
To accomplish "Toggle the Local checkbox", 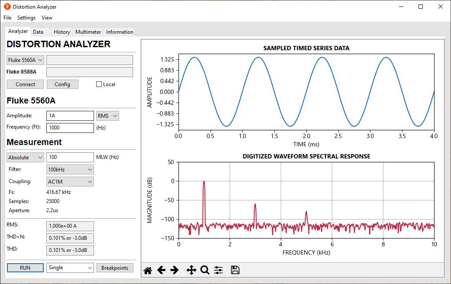I will click(x=99, y=84).
